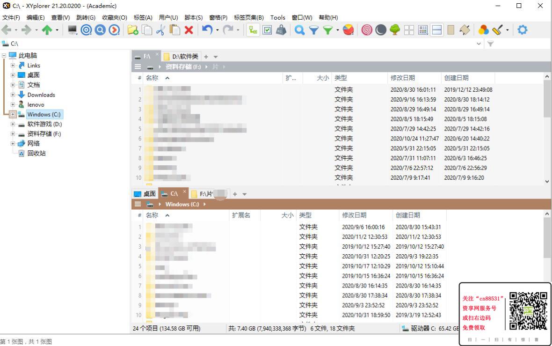Open the Hotlist target icon

[x=86, y=30]
